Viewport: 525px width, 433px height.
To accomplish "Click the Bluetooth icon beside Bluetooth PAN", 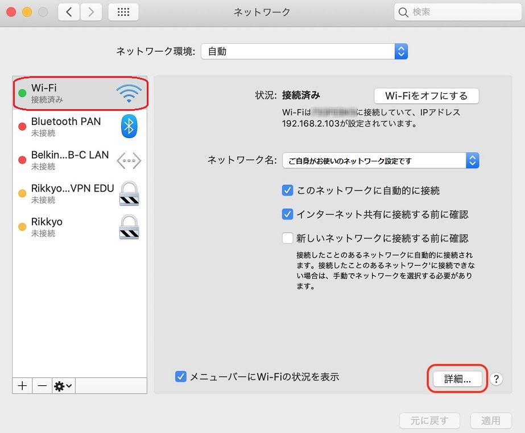I will pyautogui.click(x=129, y=127).
